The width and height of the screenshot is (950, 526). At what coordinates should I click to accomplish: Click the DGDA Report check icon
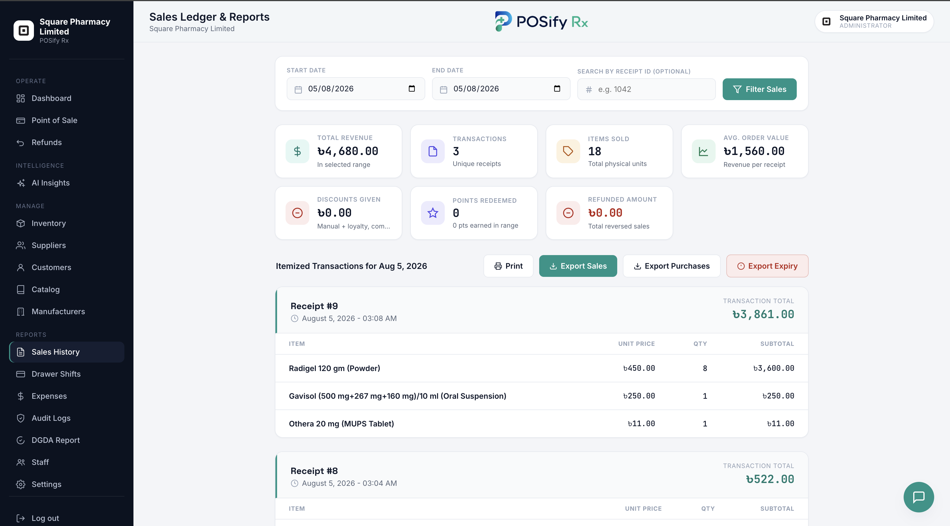pos(21,440)
